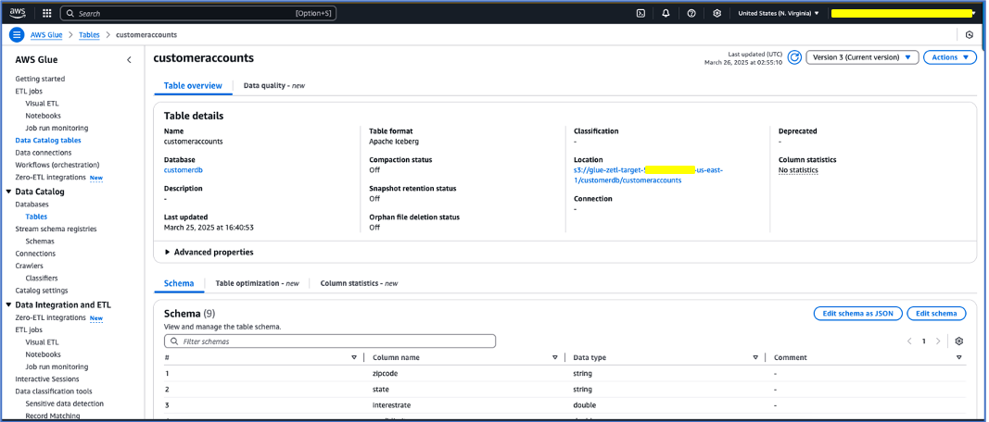The height and width of the screenshot is (422, 989).
Task: Click Edit schema as JSON button
Action: click(x=857, y=313)
